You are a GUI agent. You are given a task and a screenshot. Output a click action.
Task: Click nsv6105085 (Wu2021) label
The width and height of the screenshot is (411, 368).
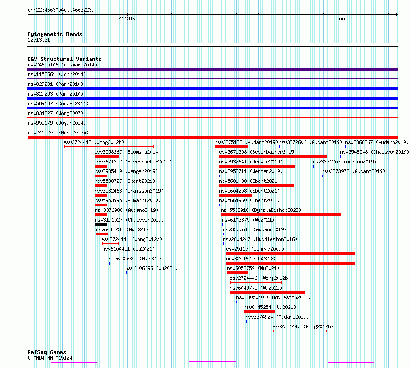coord(135,259)
